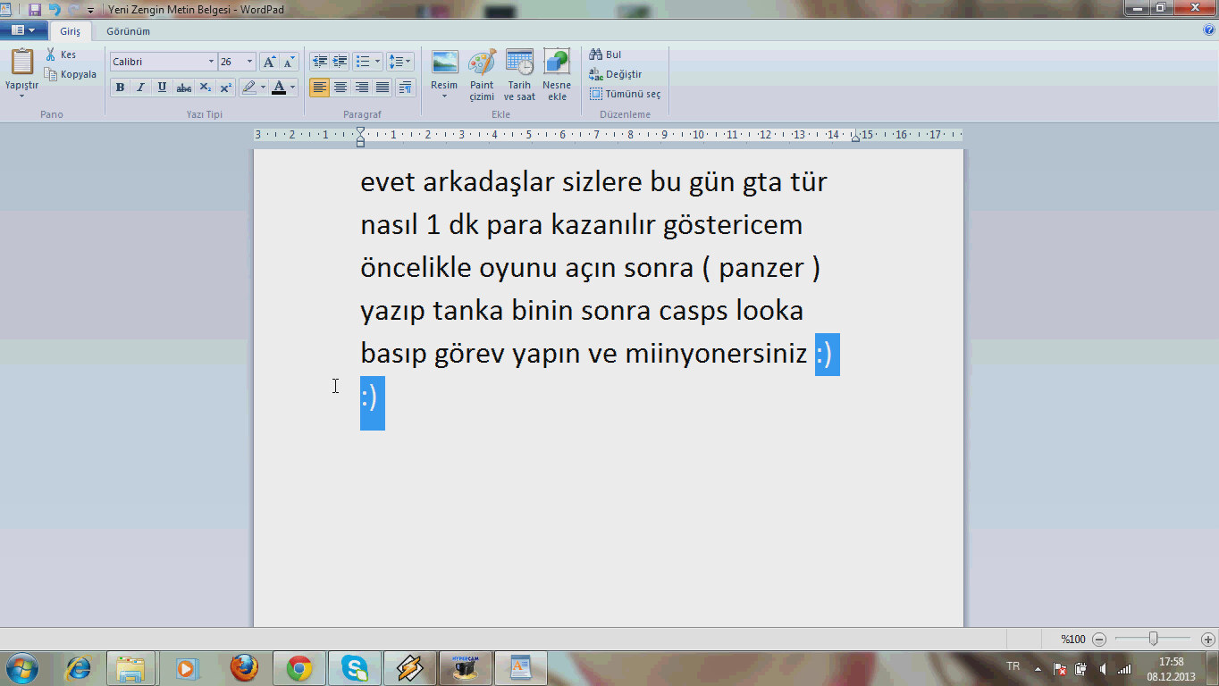Toggle italic formatting
The image size is (1219, 686).
[140, 88]
